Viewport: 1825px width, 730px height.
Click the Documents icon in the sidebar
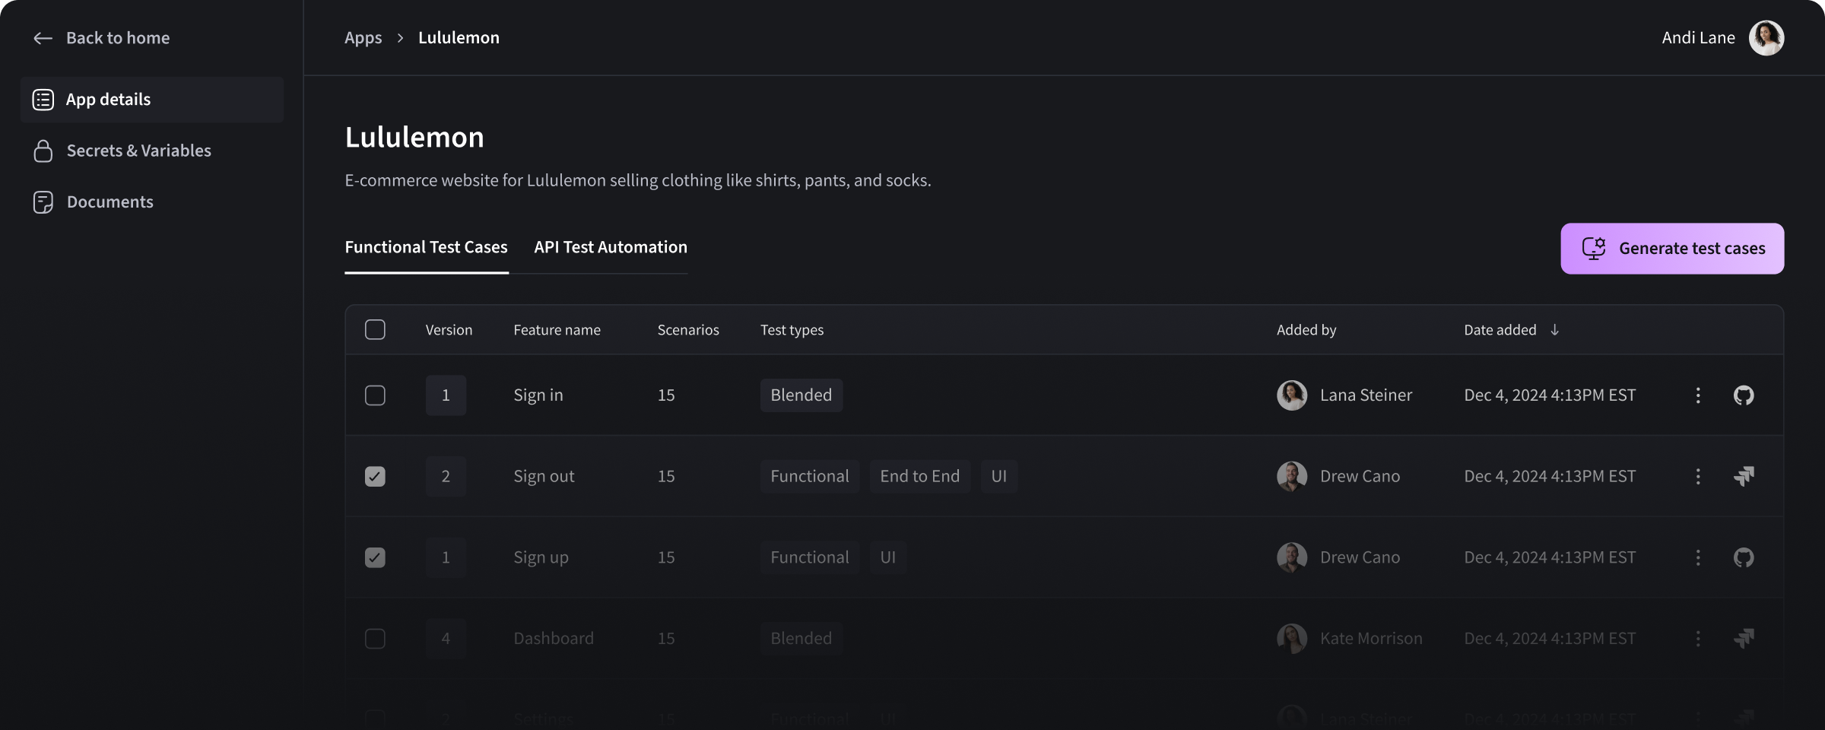tap(43, 202)
